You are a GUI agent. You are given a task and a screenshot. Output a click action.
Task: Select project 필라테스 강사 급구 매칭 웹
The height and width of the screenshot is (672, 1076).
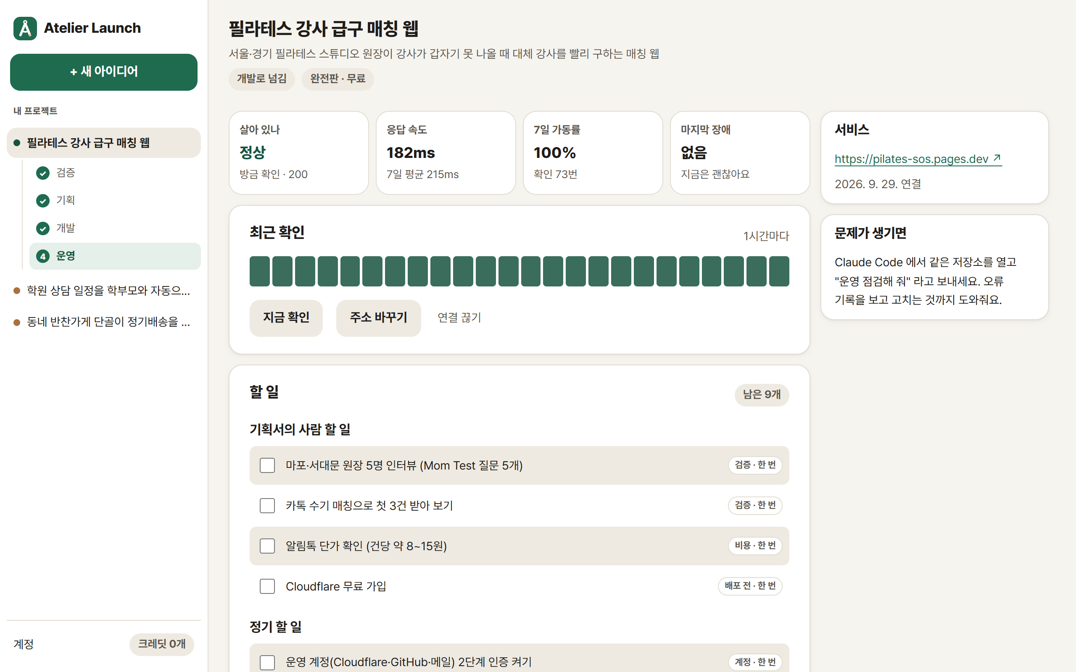(103, 143)
